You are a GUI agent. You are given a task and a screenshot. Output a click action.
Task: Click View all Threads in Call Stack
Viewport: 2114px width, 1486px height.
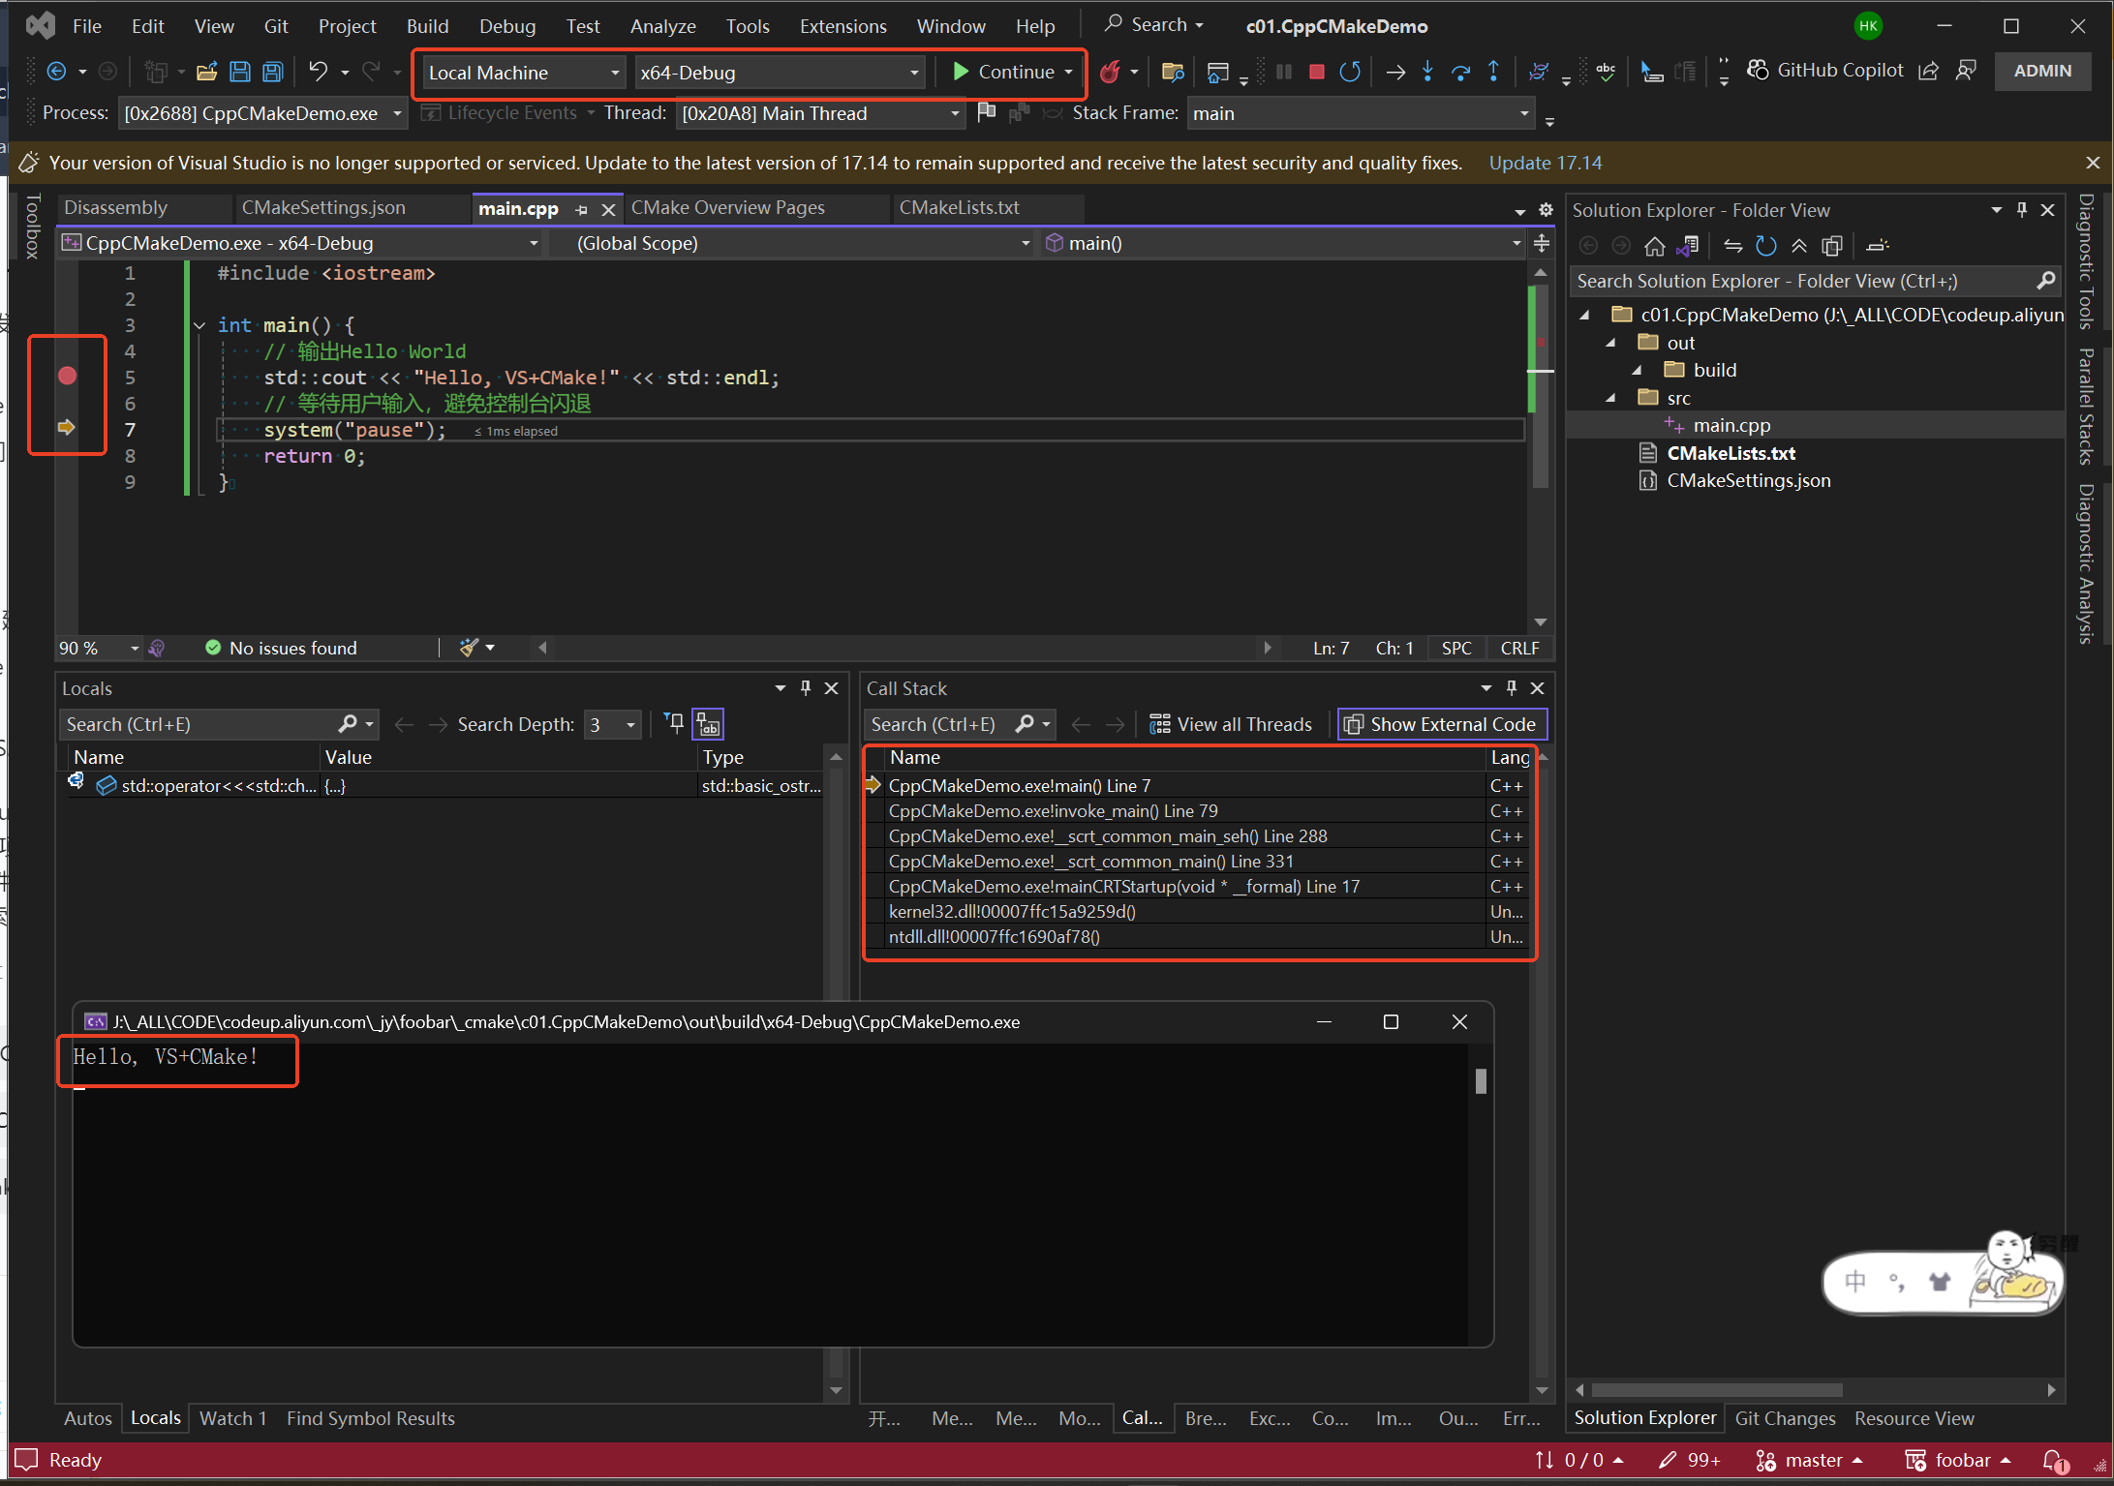tap(1231, 724)
